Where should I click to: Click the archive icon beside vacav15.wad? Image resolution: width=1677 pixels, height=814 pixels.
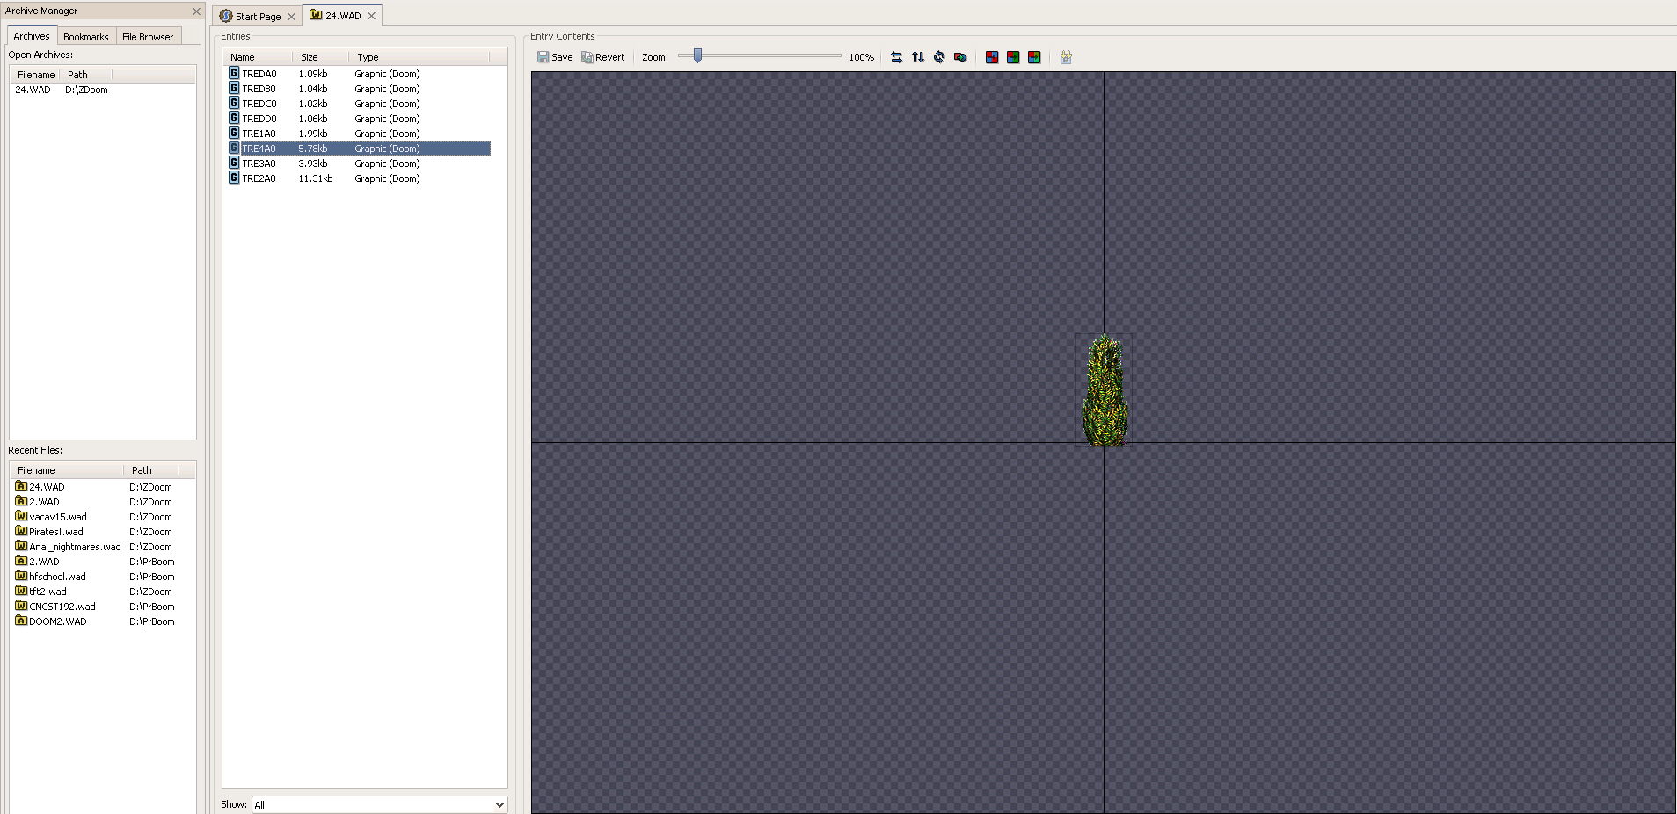21,516
